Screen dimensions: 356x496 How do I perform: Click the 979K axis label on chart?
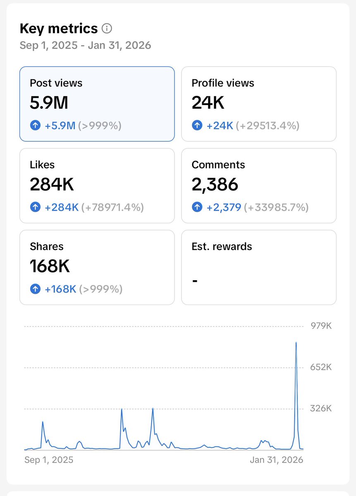point(321,326)
